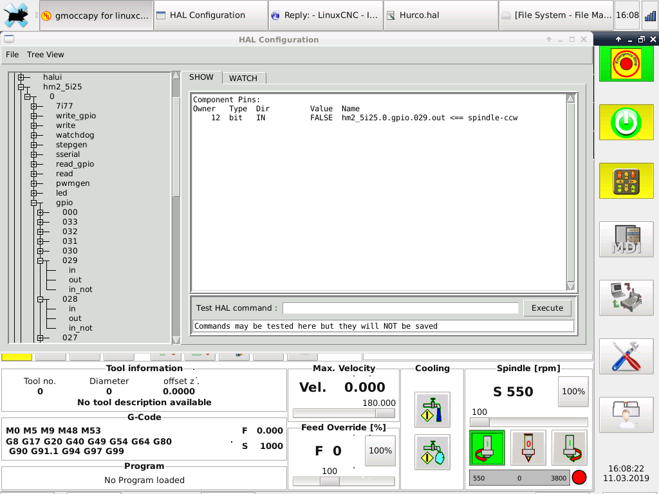659x494 pixels.
Task: Expand the write_gpio node
Action: click(33, 116)
